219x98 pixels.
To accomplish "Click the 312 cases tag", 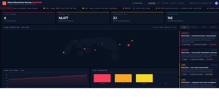I will coord(209,74).
